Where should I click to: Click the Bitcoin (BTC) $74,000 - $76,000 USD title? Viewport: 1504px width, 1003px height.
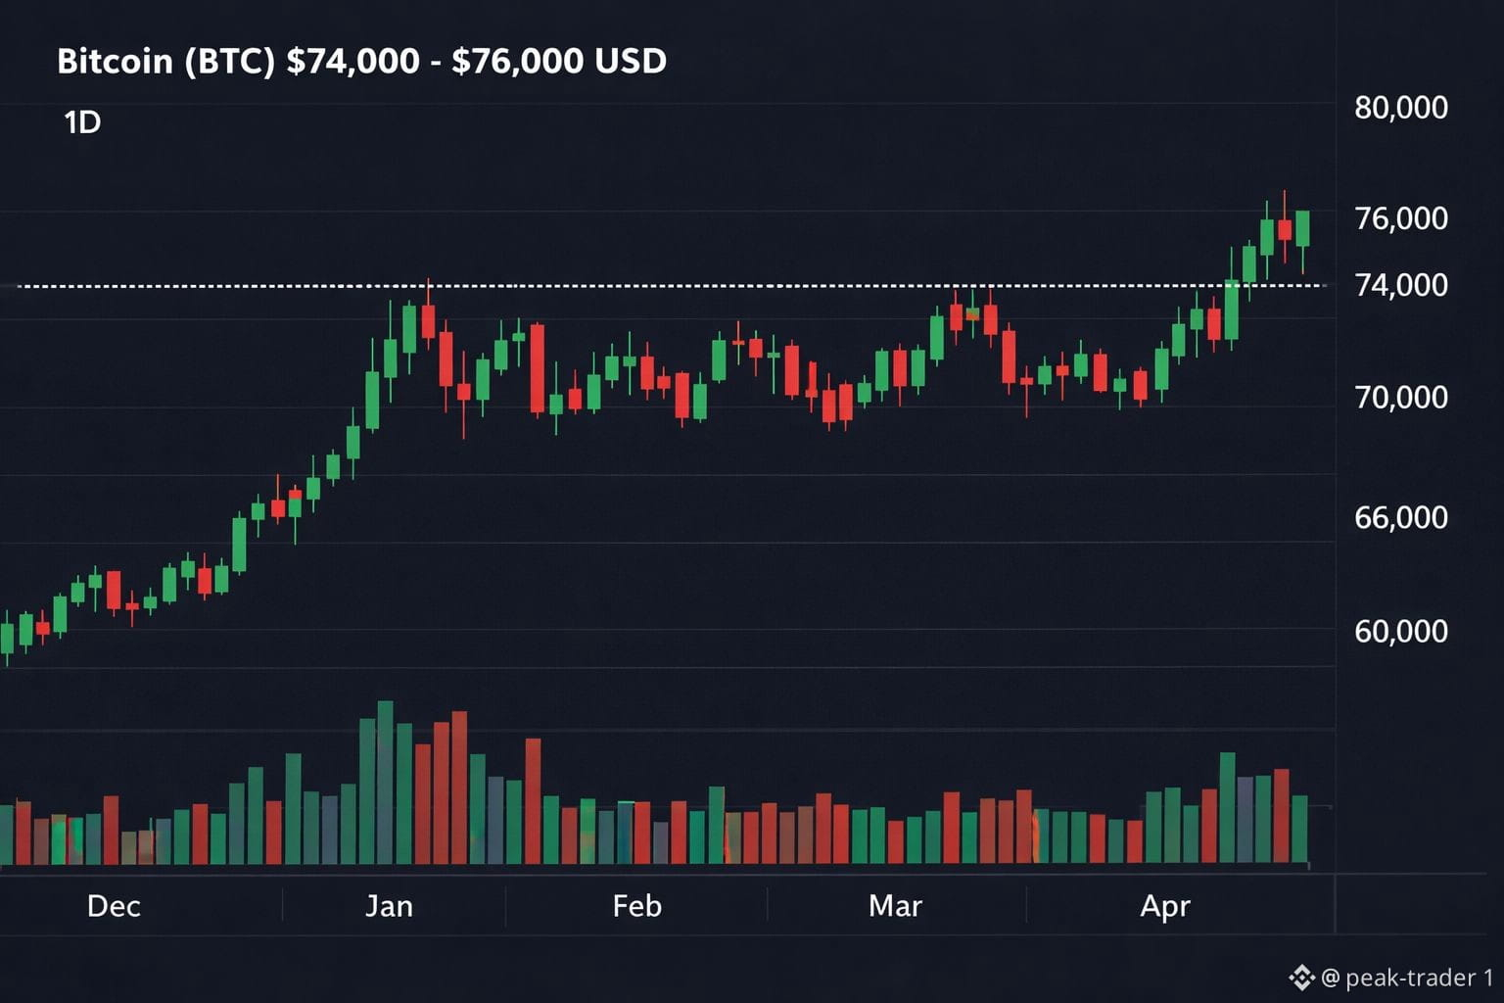(x=361, y=61)
